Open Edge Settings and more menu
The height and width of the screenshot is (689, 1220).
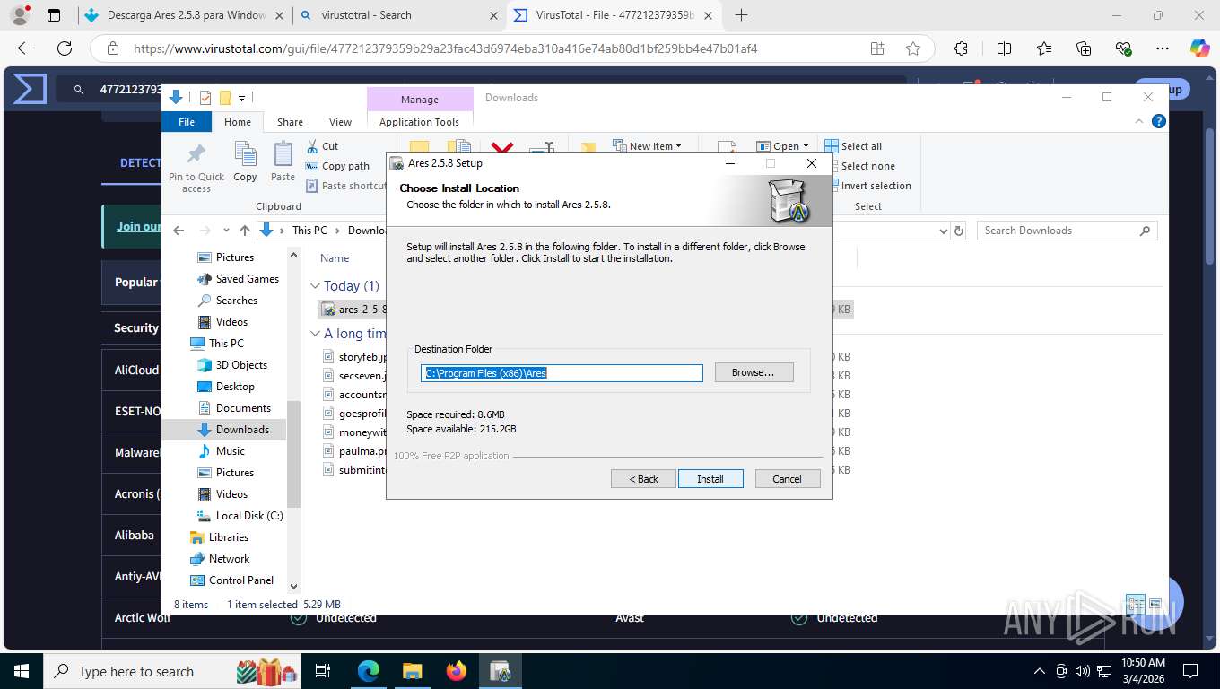[x=1163, y=48]
